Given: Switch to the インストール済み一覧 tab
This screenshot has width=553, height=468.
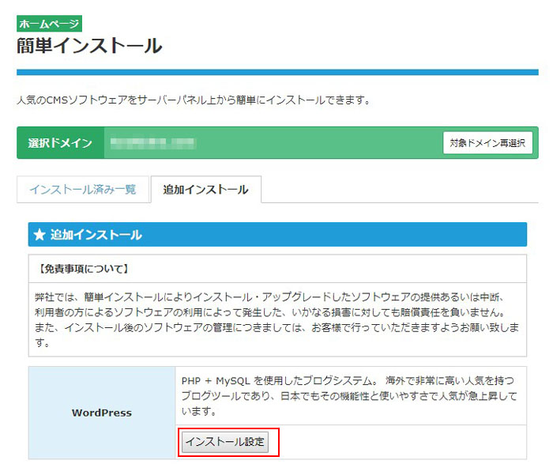Looking at the screenshot, I should tap(83, 190).
